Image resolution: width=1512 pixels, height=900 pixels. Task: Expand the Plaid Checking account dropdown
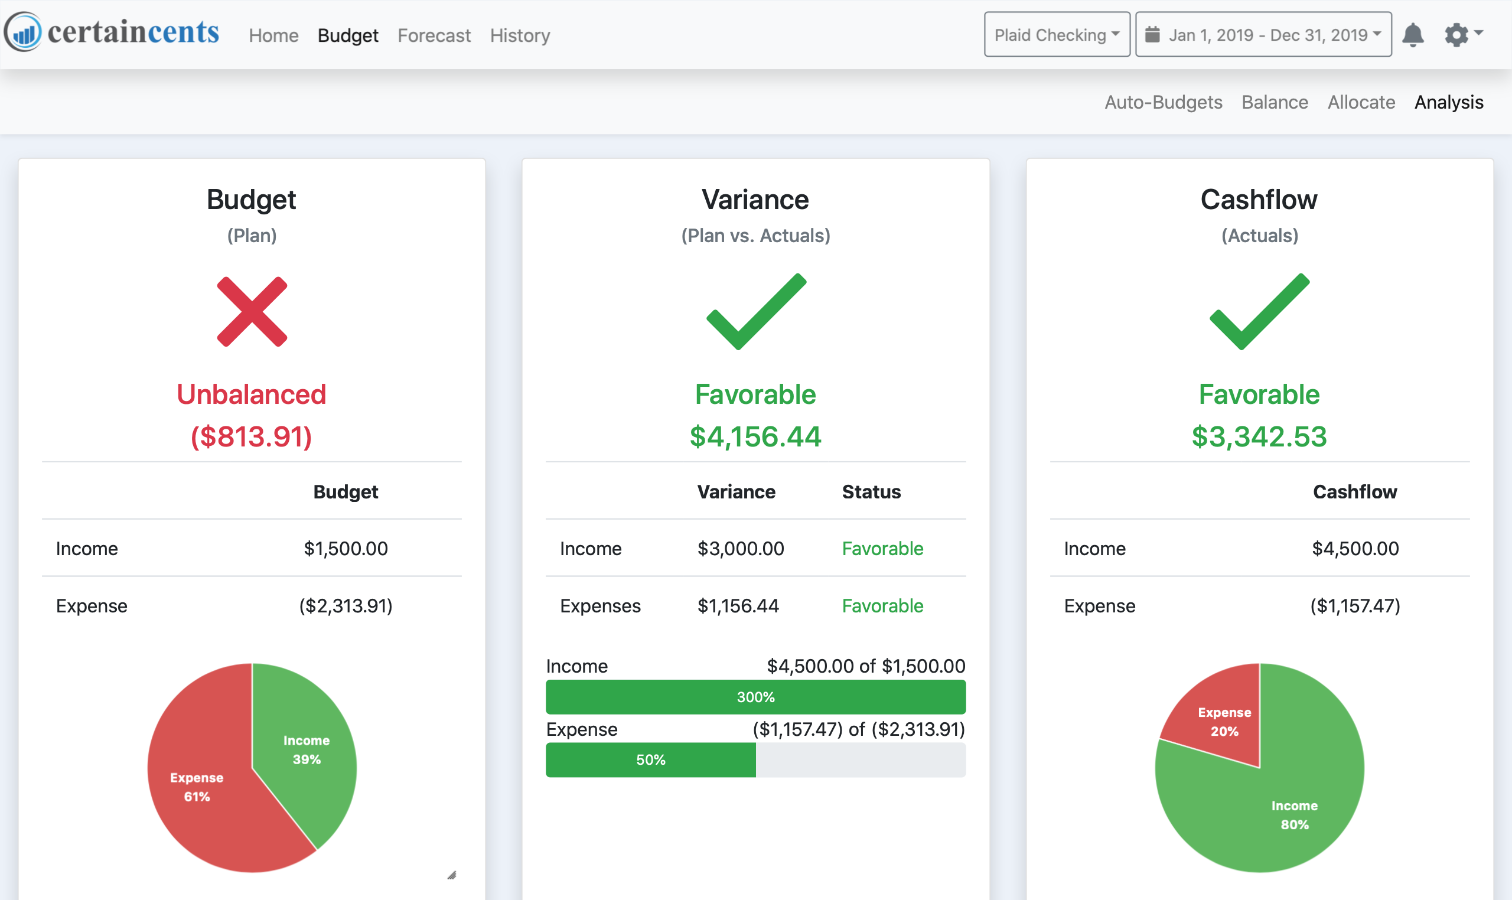1057,35
